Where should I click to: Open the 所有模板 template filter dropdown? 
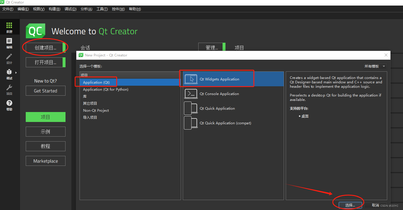(375, 66)
